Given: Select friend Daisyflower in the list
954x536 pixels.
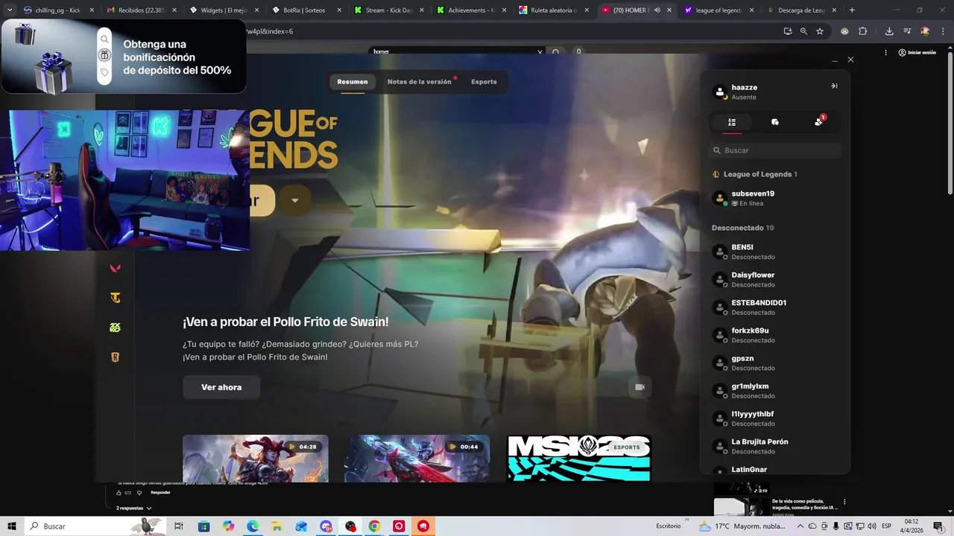Looking at the screenshot, I should pos(775,279).
